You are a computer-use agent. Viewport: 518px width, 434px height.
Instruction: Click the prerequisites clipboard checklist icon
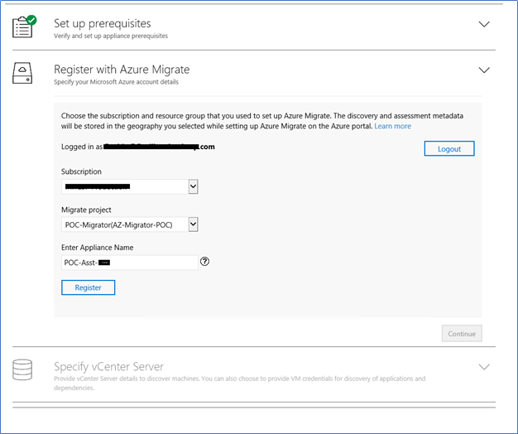(24, 27)
